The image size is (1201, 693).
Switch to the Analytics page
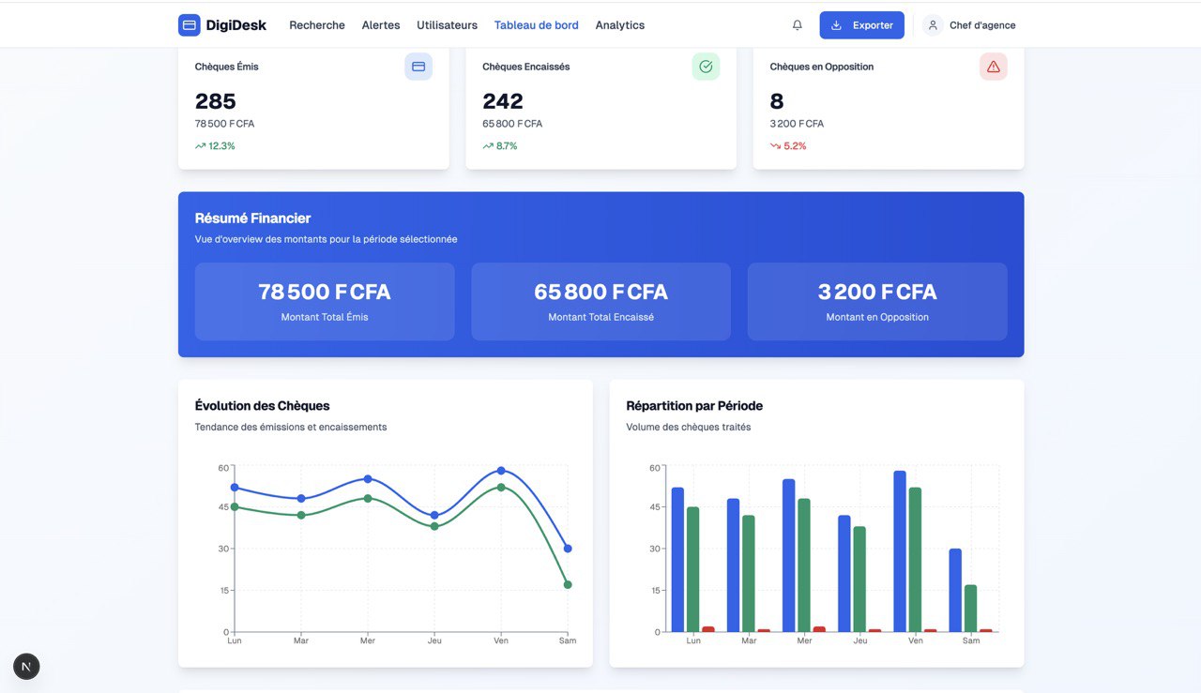(619, 25)
